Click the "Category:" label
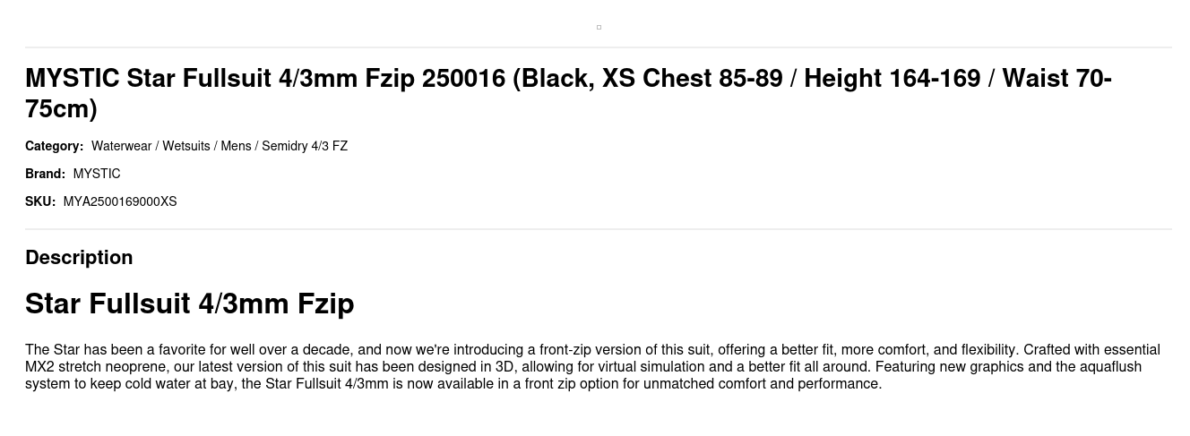Viewport: 1190px width, 436px height. [54, 146]
